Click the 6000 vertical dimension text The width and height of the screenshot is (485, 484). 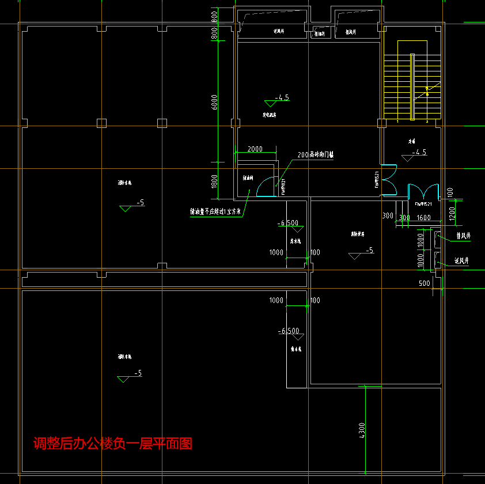click(214, 102)
